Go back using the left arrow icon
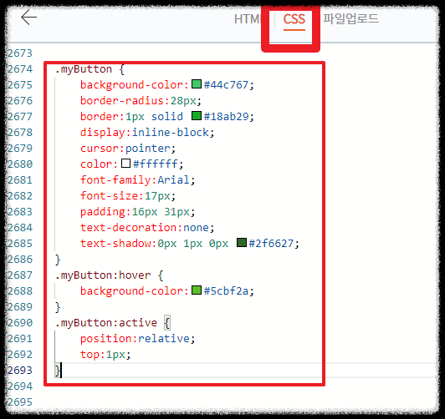This screenshot has height=419, width=445. (28, 18)
